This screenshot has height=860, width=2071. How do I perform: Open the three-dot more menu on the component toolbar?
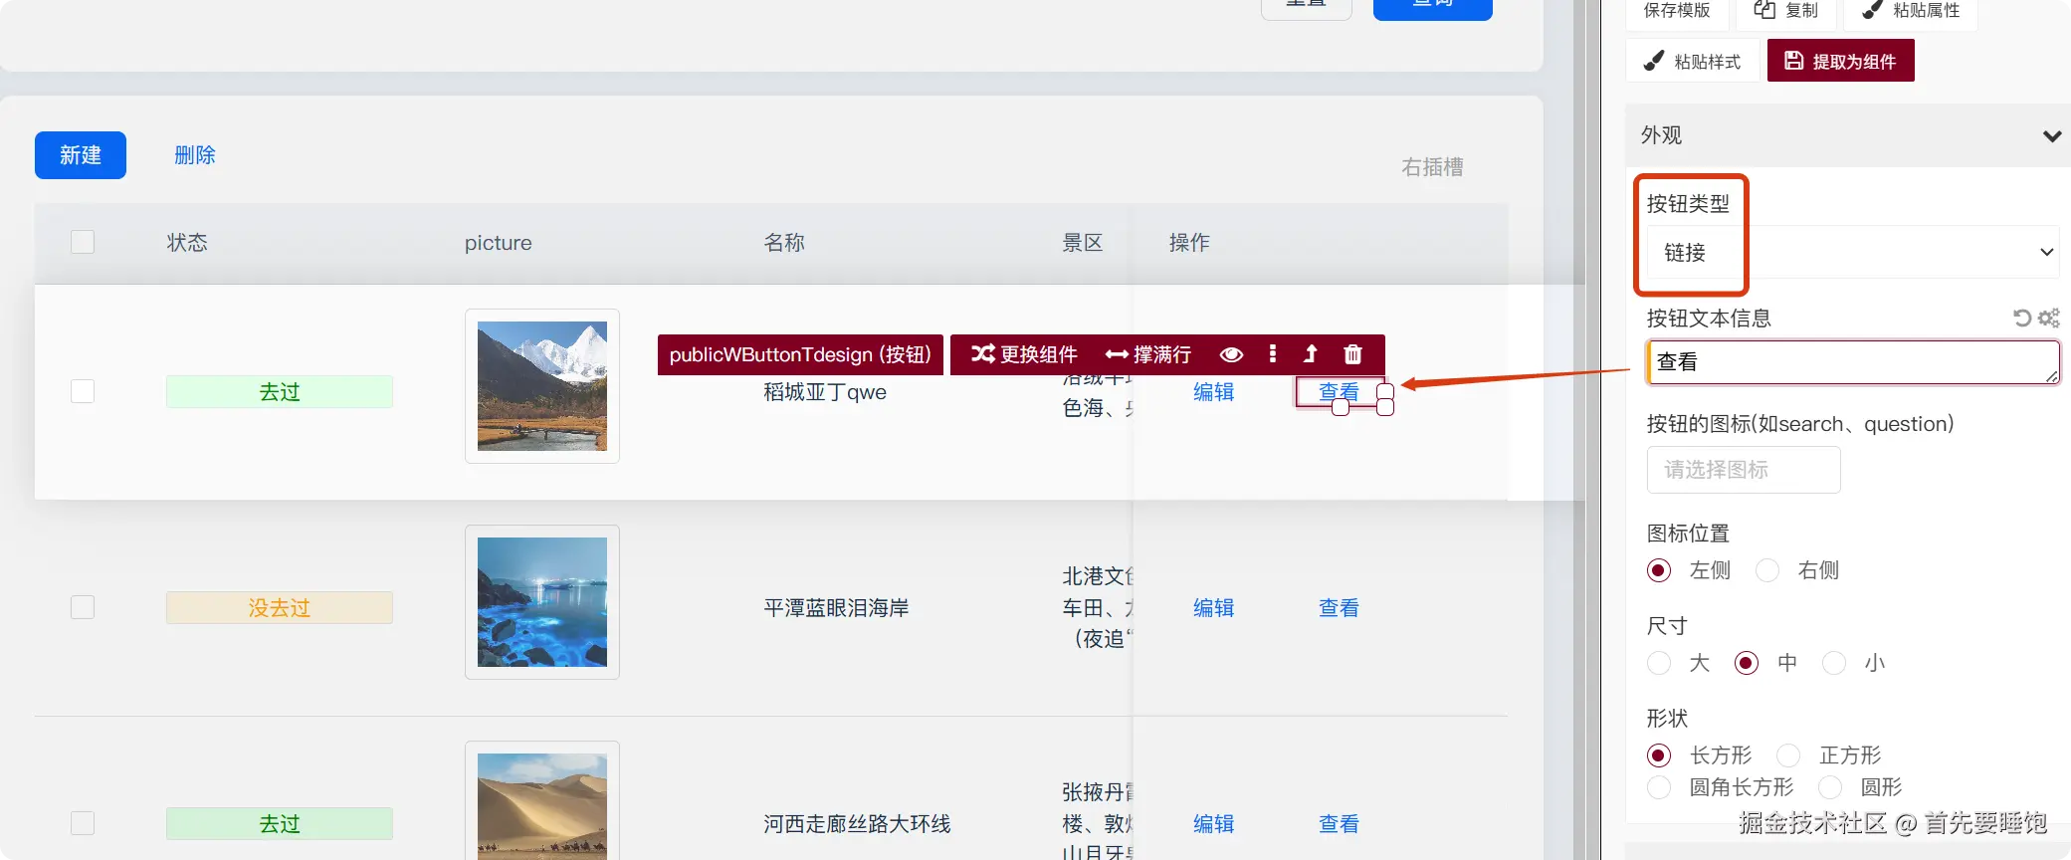click(x=1272, y=354)
